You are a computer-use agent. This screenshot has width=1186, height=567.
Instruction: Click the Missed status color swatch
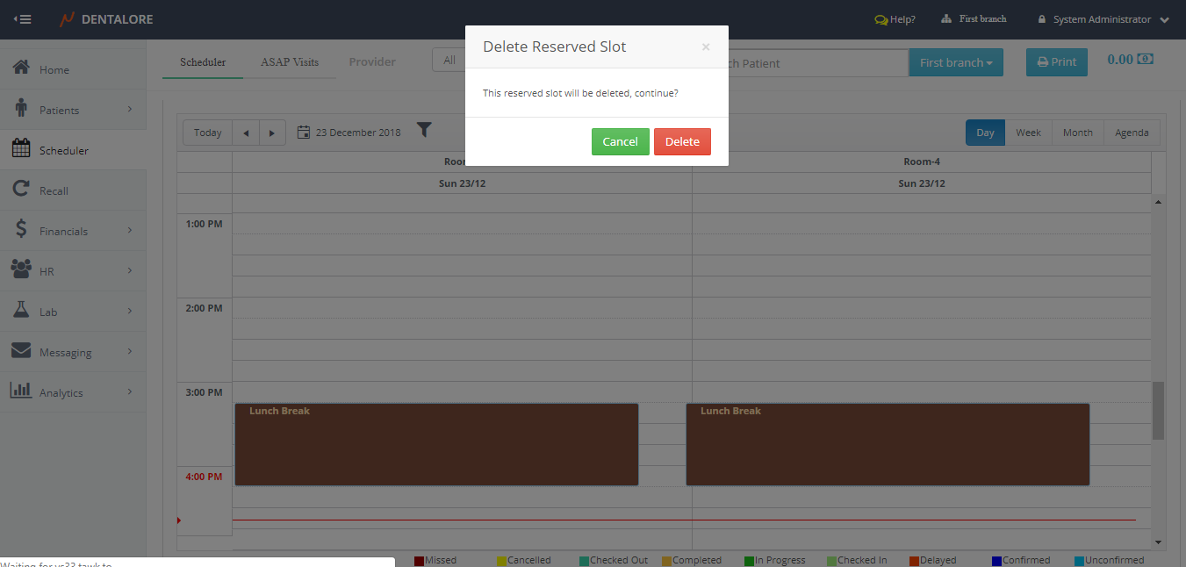click(420, 561)
